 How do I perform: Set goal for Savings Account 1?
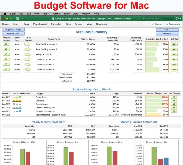click(174, 54)
